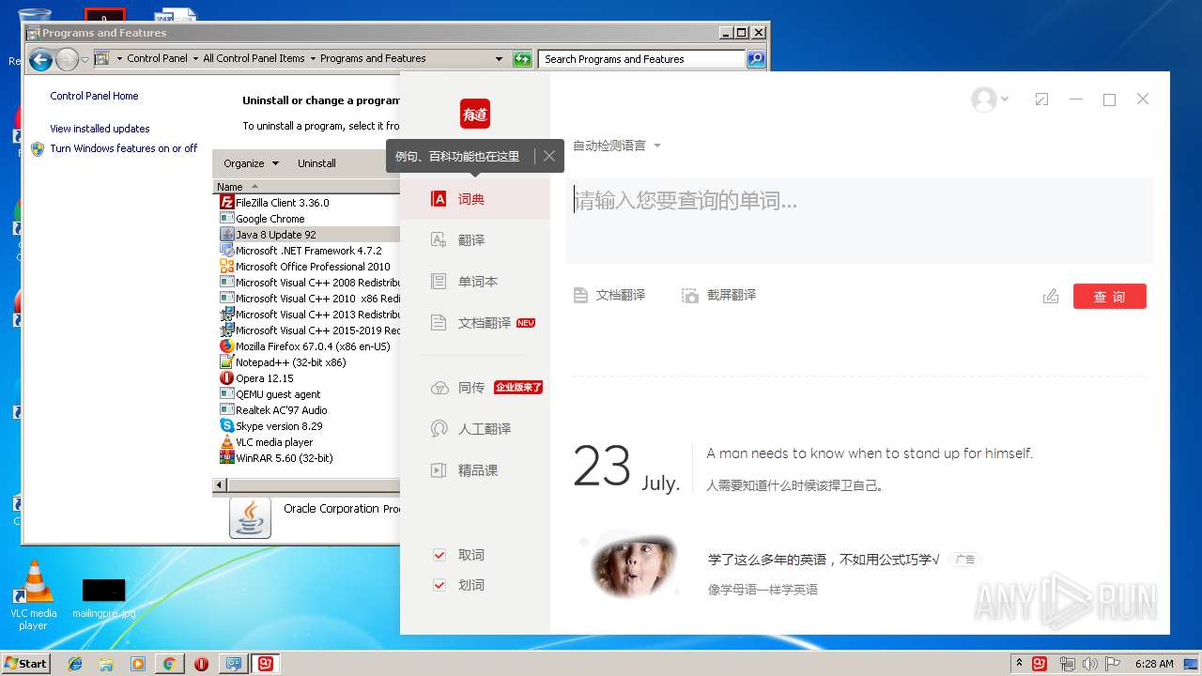Click the grayed Forward navigation arrow
This screenshot has width=1202, height=676.
point(66,60)
